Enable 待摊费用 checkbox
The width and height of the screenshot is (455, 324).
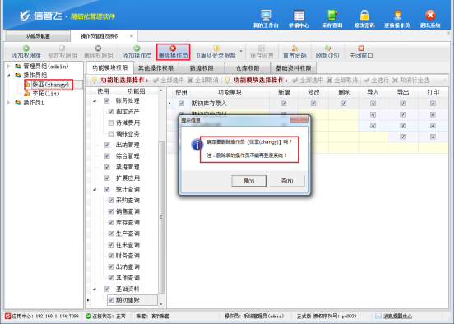[x=111, y=123]
